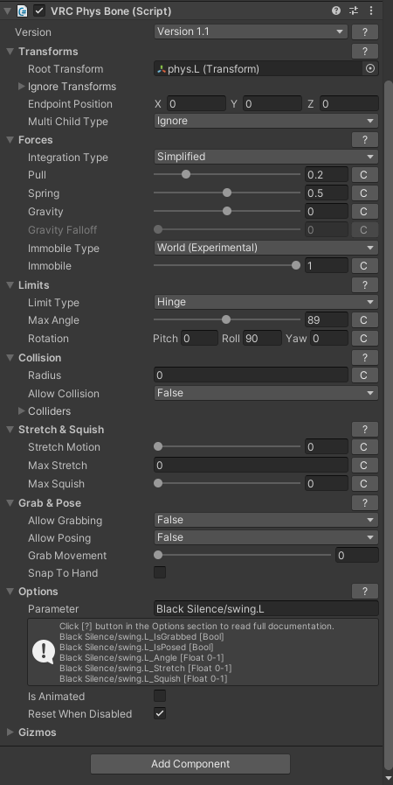
Task: Click the Immobile slider handle
Action: (x=296, y=265)
